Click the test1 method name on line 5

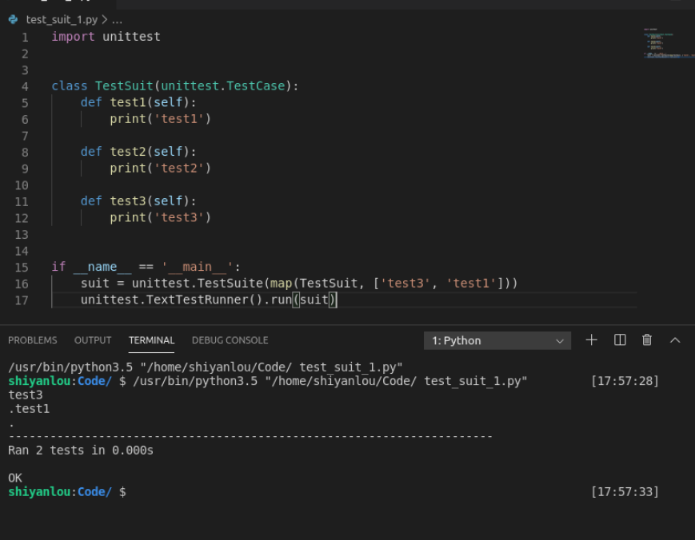point(128,102)
